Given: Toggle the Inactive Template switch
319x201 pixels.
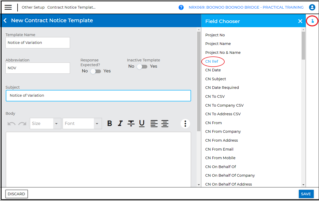Looking at the screenshot, I should pos(142,66).
